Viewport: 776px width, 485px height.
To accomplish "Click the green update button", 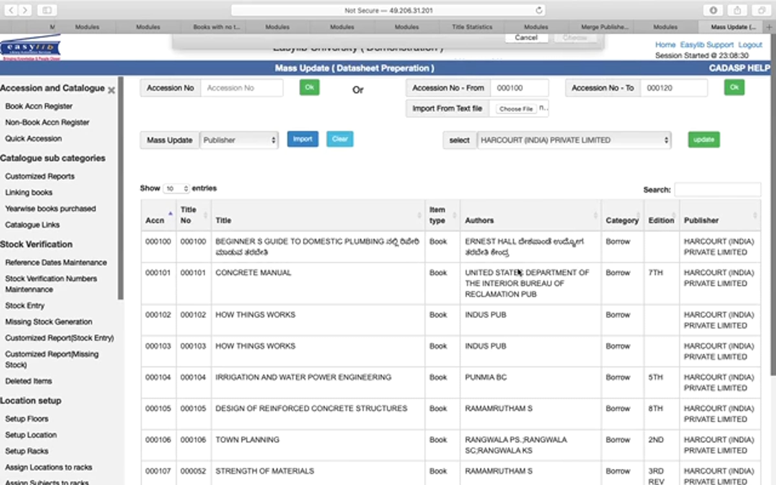I will pyautogui.click(x=704, y=139).
